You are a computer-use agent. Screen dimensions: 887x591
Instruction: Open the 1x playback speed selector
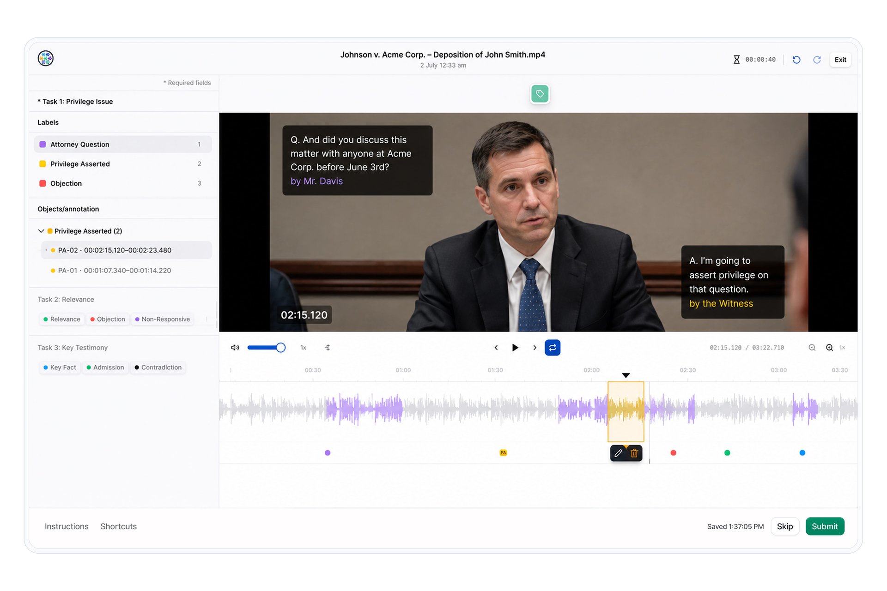(x=303, y=348)
